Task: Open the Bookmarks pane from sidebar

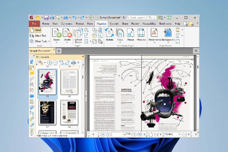Action: 32,62
